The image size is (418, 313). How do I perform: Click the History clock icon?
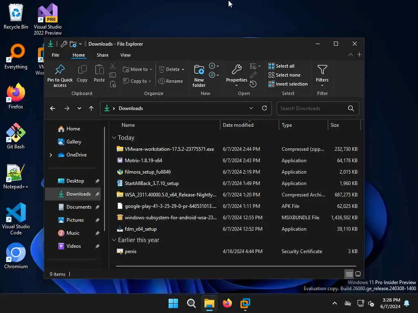(x=253, y=84)
